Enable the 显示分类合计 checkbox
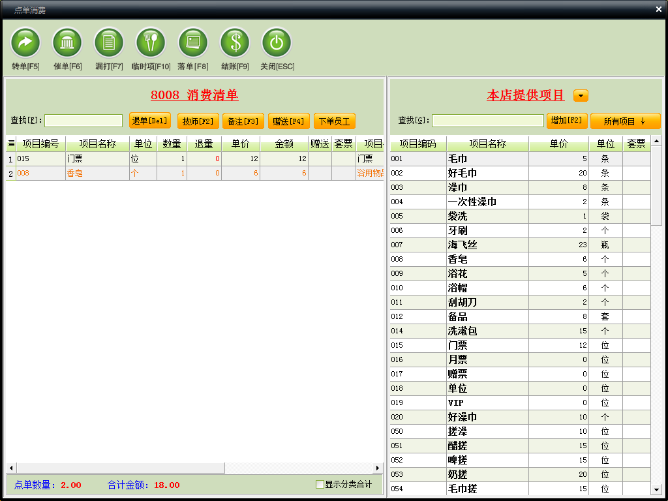The width and height of the screenshot is (668, 501). [x=320, y=485]
